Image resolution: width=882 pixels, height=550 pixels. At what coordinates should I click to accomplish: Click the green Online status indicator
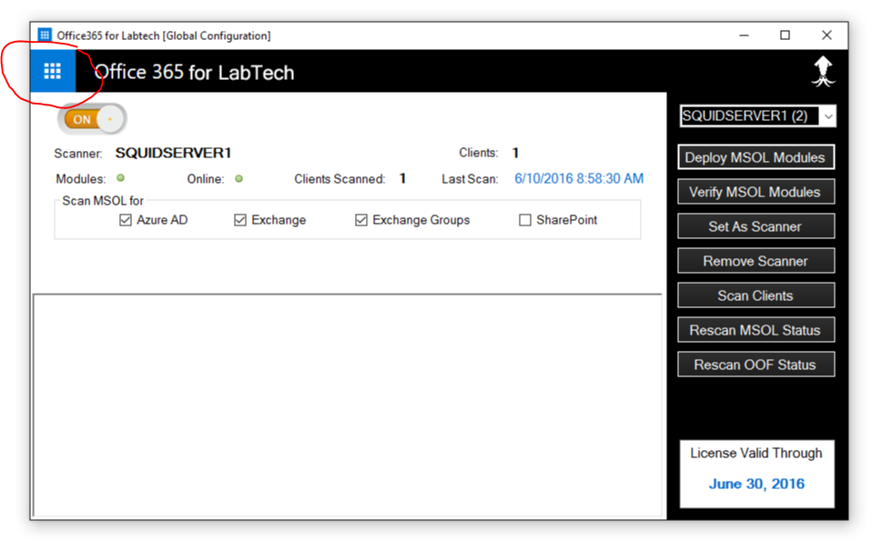pyautogui.click(x=239, y=179)
